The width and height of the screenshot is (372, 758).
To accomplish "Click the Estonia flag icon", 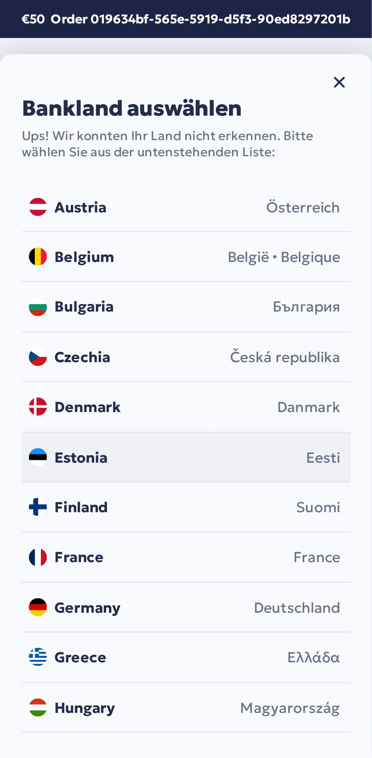I will point(38,457).
